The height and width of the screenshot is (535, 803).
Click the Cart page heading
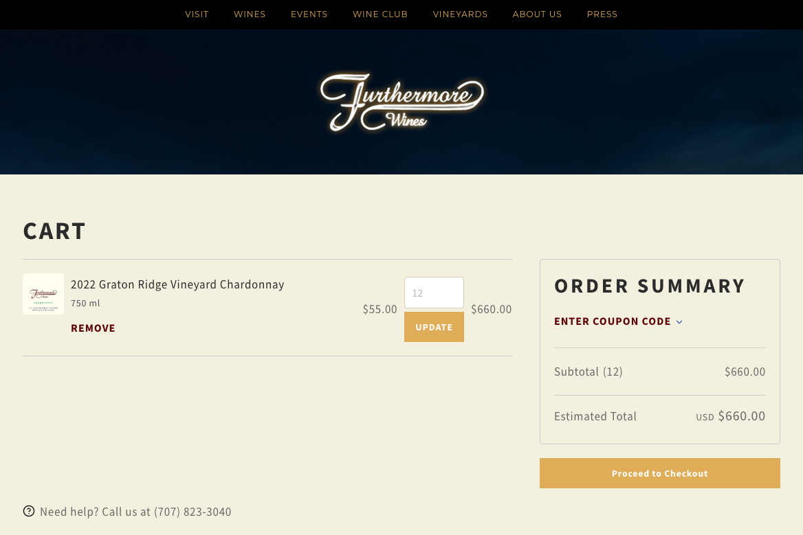(54, 231)
